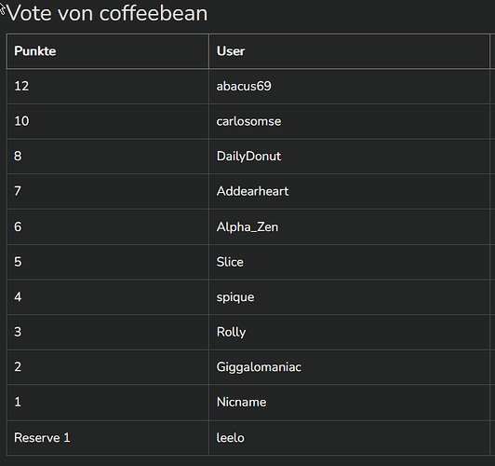Select the user Slice

[230, 262]
